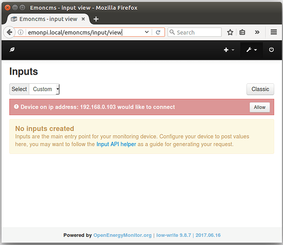Expand address bar history dropdown arrow
Viewport: 283px width, 245px height.
tap(147, 32)
